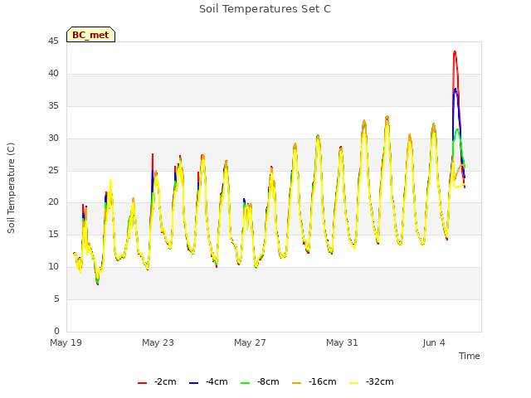Click the BC_met annotation label

[90, 35]
